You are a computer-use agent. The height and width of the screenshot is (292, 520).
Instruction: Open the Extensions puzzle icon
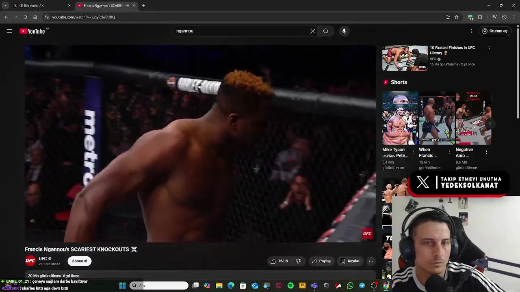[480, 17]
